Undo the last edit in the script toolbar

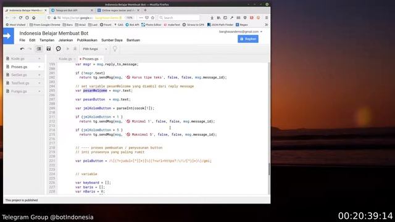tap(22, 49)
